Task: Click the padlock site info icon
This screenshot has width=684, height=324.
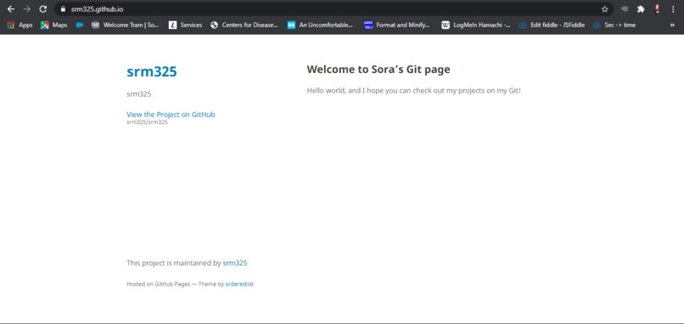Action: point(63,9)
